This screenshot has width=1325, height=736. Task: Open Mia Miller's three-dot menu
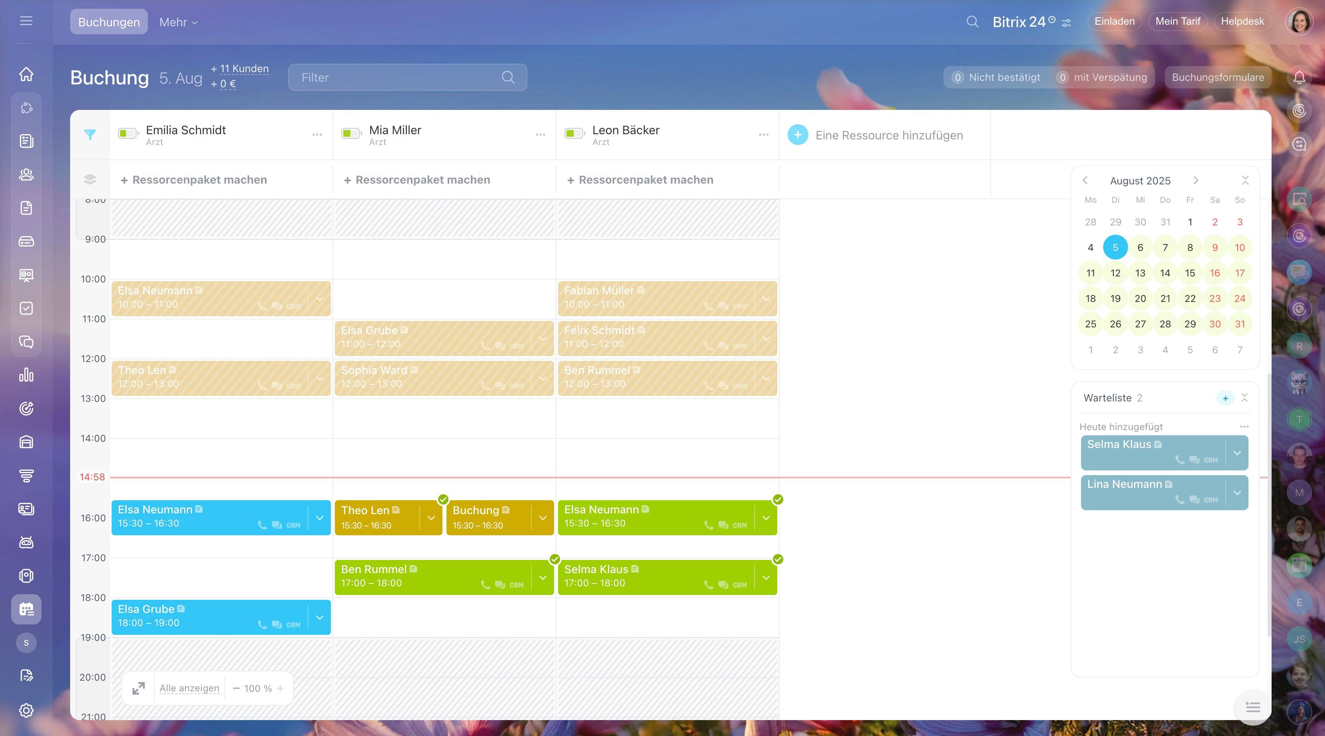click(x=540, y=135)
